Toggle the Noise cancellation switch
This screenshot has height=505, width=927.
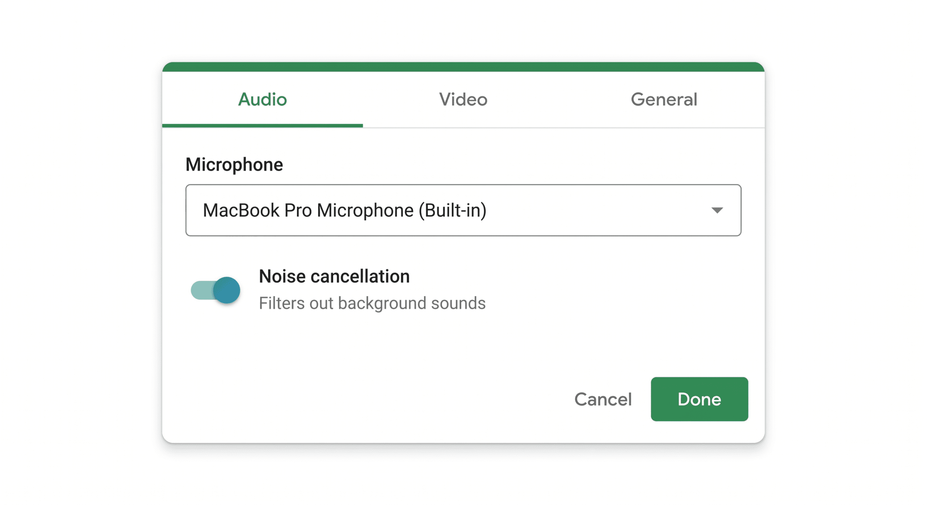tap(215, 290)
